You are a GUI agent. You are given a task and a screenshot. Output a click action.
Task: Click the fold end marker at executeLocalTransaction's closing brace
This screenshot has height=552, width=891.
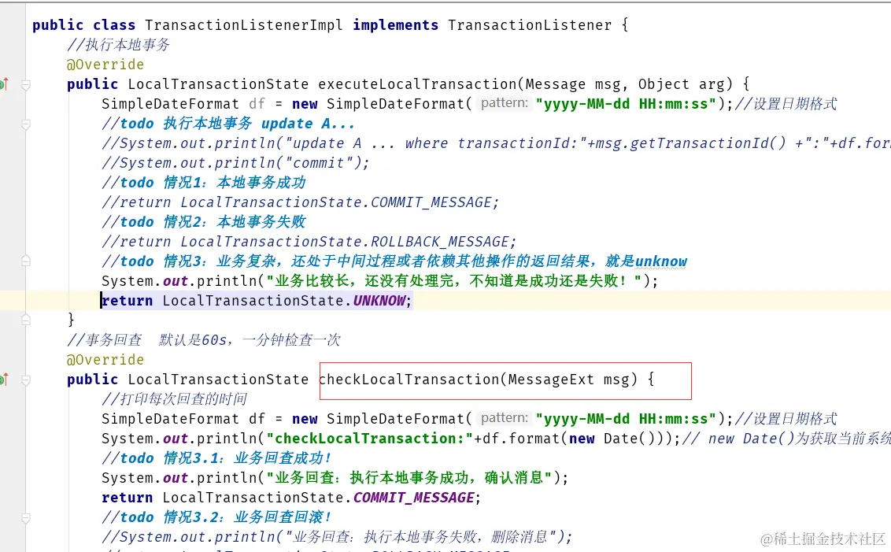(x=25, y=320)
